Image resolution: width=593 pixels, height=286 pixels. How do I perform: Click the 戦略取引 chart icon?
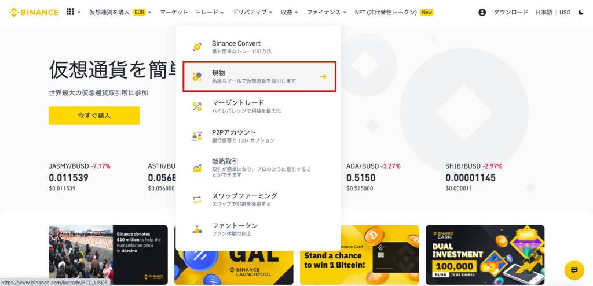pos(197,168)
